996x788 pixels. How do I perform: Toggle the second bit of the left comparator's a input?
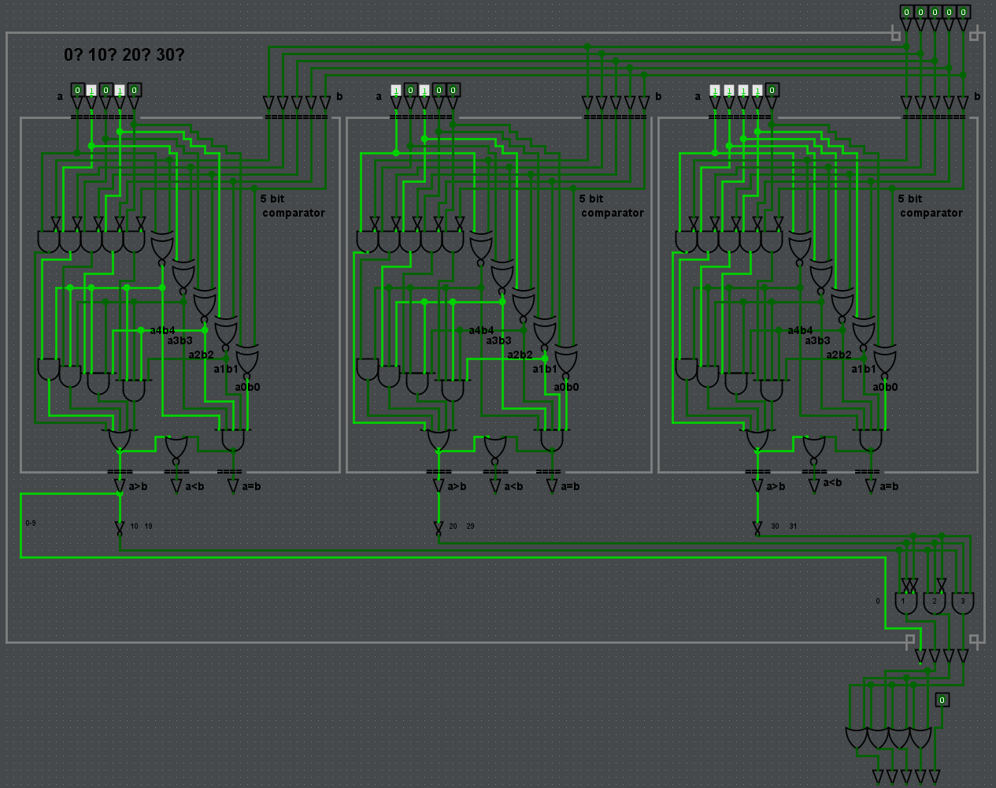point(91,91)
